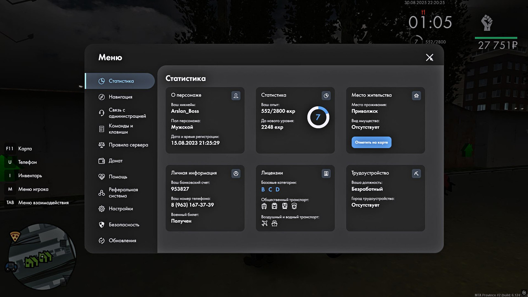The image size is (528, 297).
Task: Click the tram icon, third in Общественный транспорт
Action: pos(285,206)
